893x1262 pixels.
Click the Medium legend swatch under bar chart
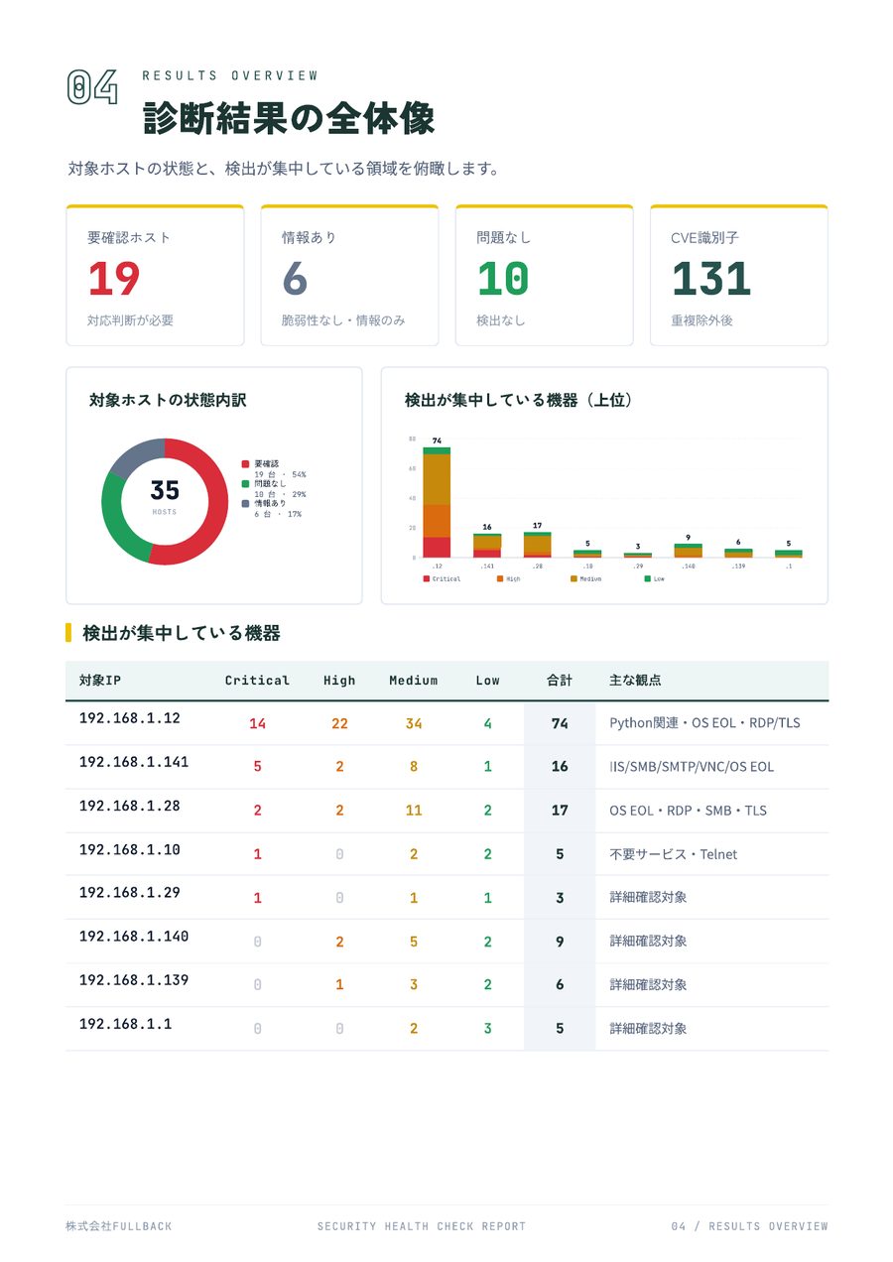click(574, 578)
